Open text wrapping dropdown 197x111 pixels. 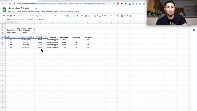(x=105, y=16)
